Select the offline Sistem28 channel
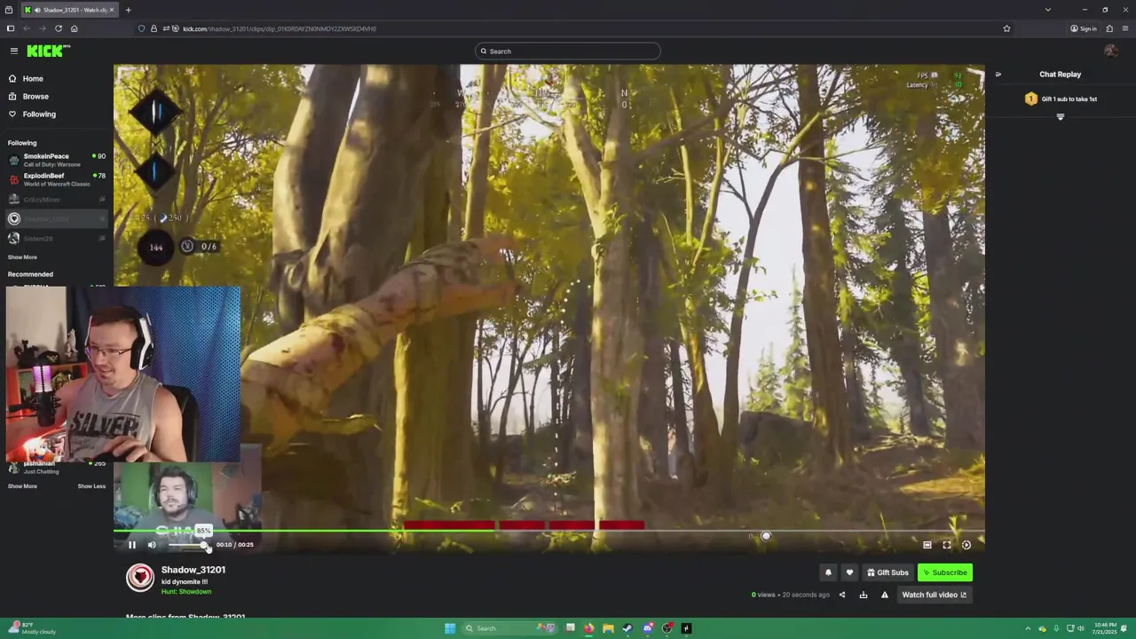1136x639 pixels. [x=57, y=239]
